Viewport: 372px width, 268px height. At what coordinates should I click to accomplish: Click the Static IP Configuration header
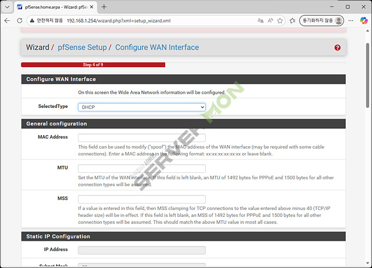pos(184,237)
